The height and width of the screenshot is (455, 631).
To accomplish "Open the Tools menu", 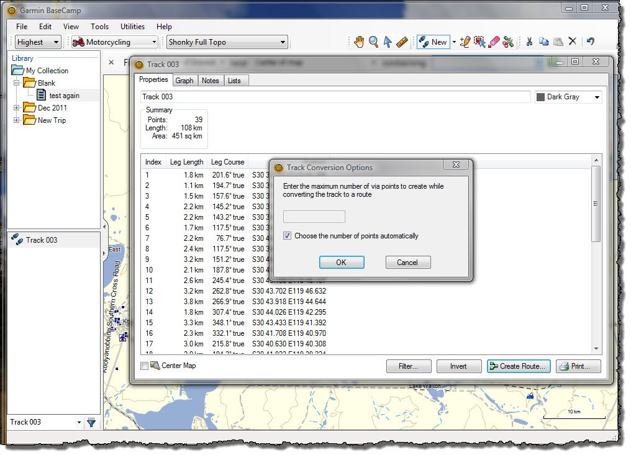I will click(x=99, y=27).
